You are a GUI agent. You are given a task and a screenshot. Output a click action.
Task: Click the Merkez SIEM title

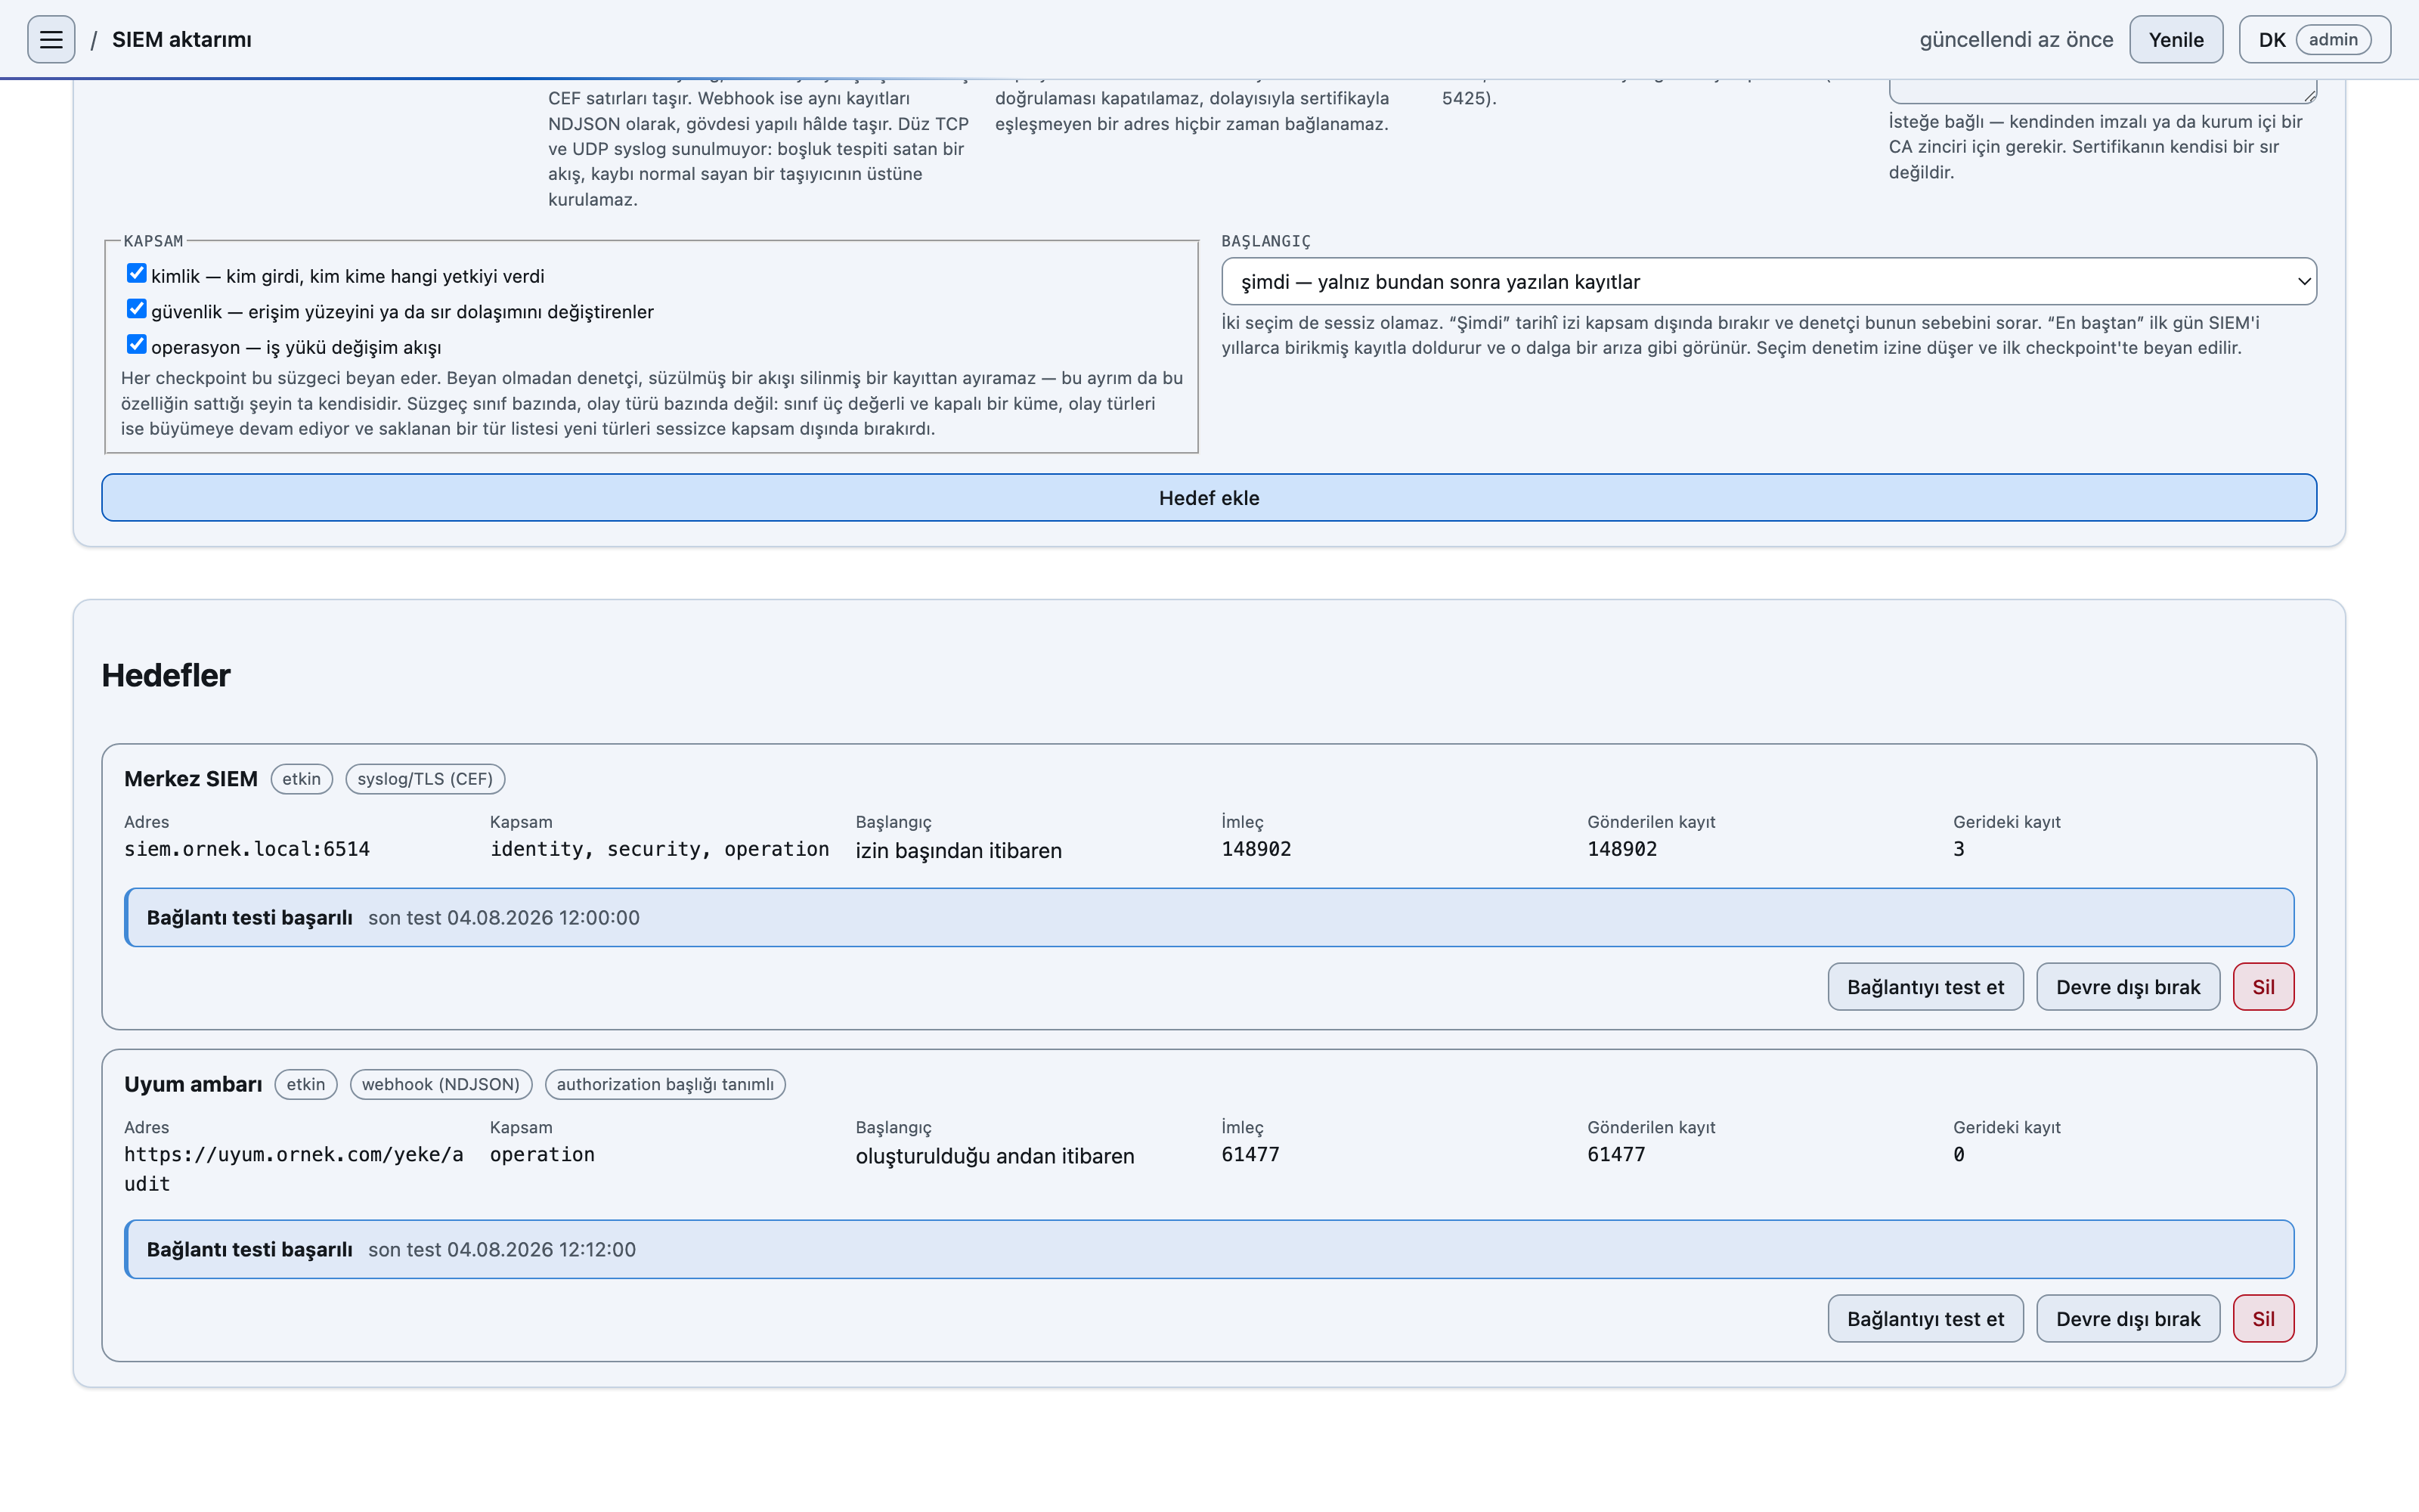coord(191,779)
